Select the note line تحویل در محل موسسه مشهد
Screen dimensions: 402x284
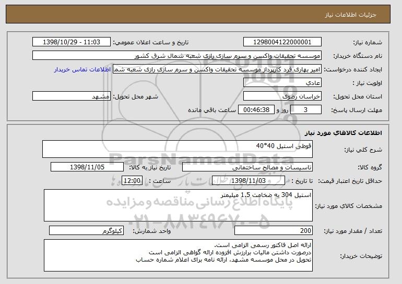(x=224, y=260)
